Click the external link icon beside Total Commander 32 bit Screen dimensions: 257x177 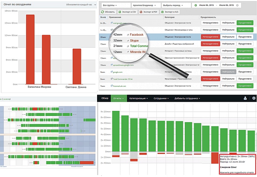coord(112,79)
